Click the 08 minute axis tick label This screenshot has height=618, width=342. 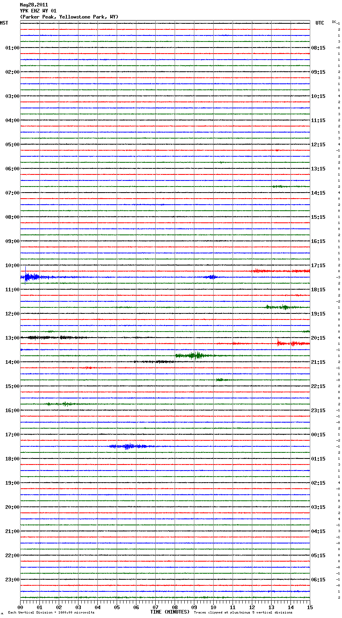[x=175, y=607]
